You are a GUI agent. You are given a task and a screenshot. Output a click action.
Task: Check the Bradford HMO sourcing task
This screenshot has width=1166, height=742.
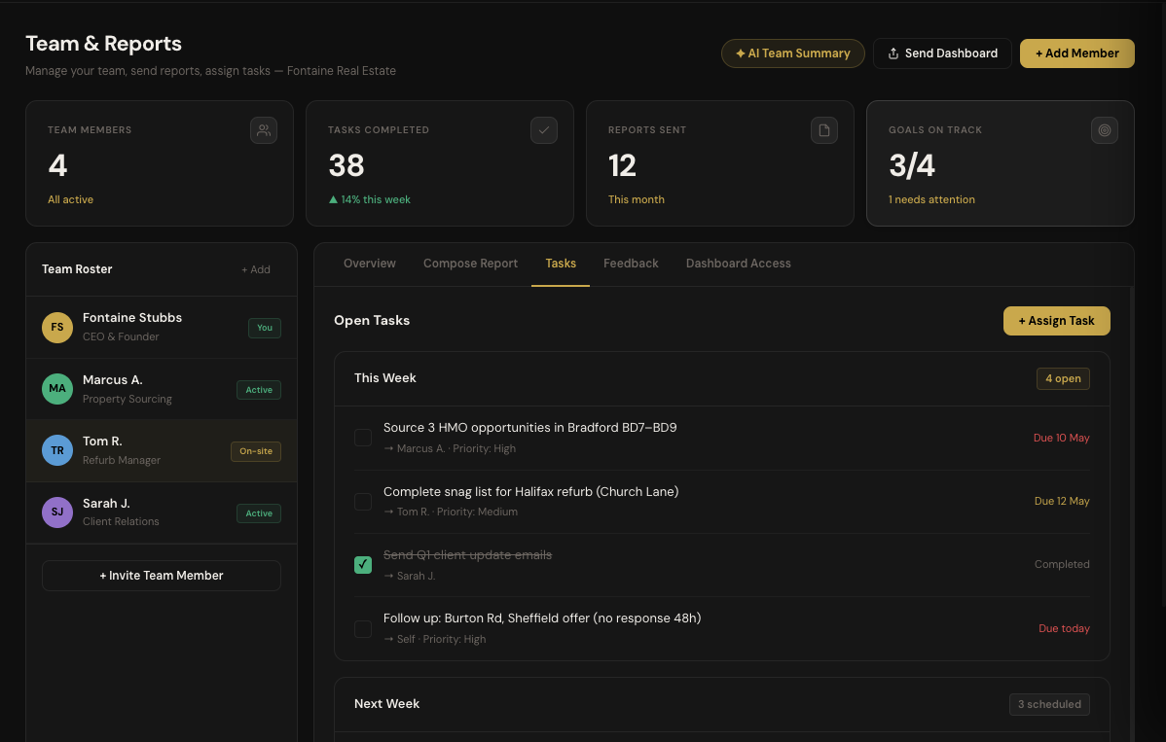363,439
